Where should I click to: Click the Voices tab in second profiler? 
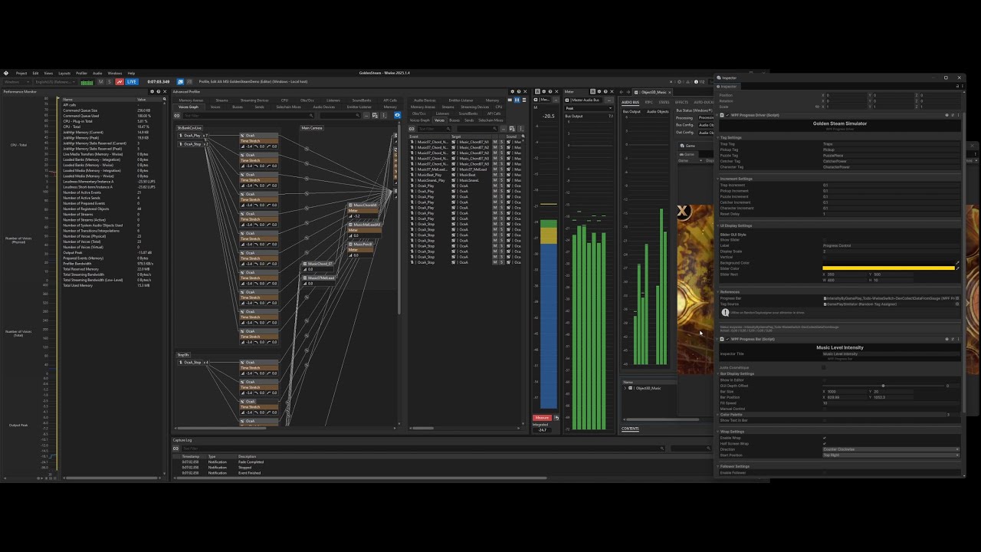pos(440,120)
